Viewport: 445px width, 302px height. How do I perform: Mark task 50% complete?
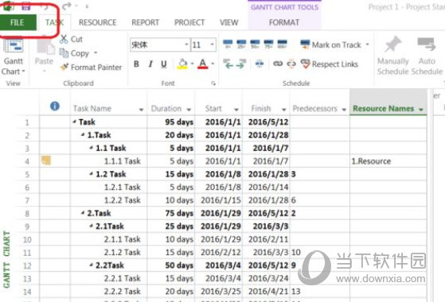point(255,45)
